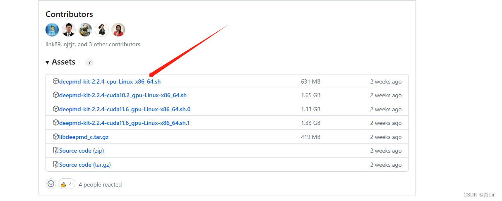Screen dimensions: 502x201
Task: Click '2 weeks ago' on libdeepmd_c.tar.gz row
Action: pos(386,137)
